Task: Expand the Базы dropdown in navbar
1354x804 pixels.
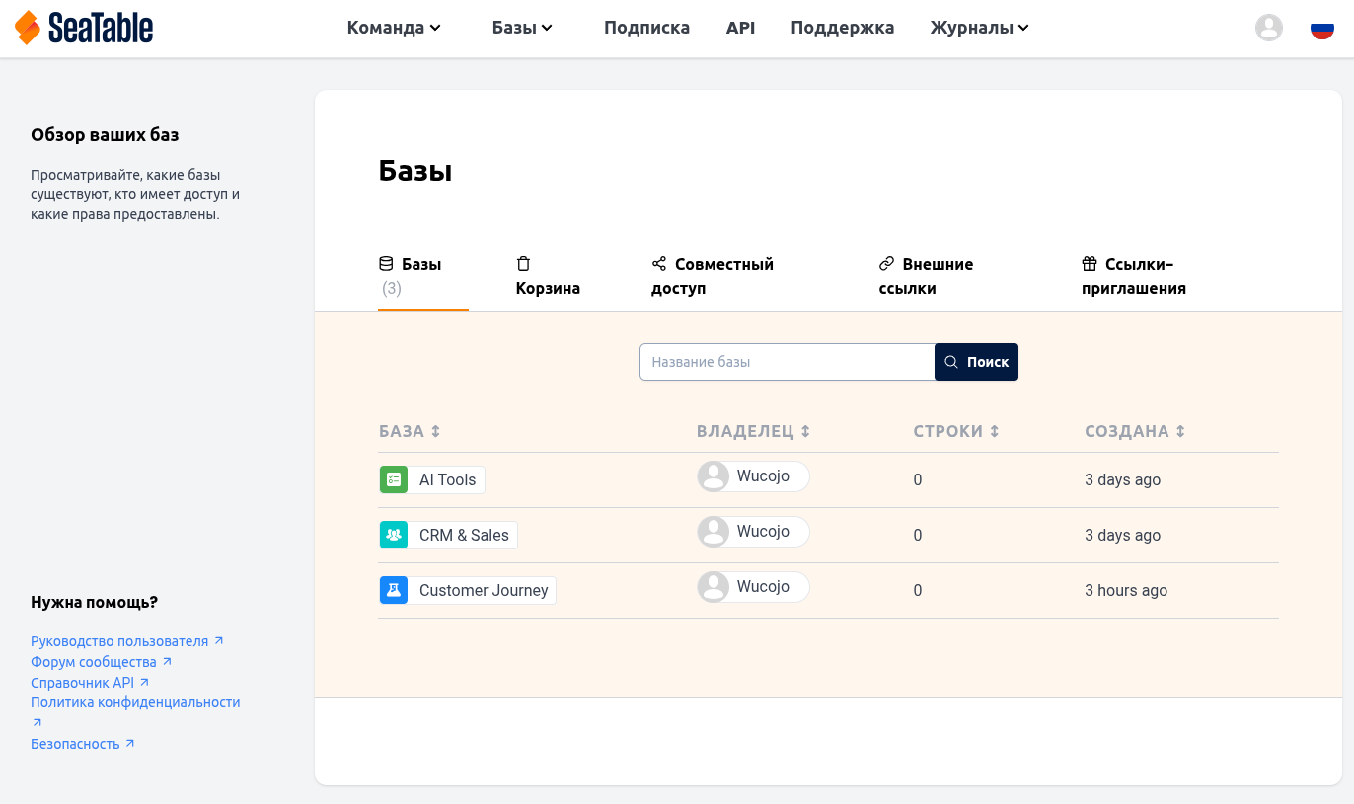Action: coord(522,28)
